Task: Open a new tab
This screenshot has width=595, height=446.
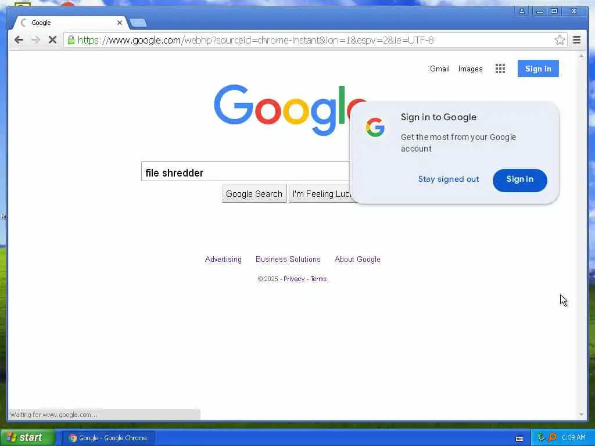Action: [x=138, y=23]
